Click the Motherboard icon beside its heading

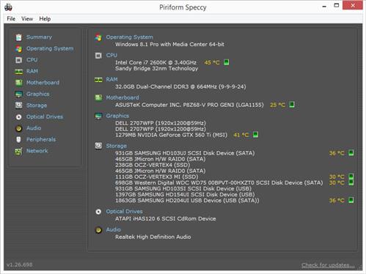(98, 97)
